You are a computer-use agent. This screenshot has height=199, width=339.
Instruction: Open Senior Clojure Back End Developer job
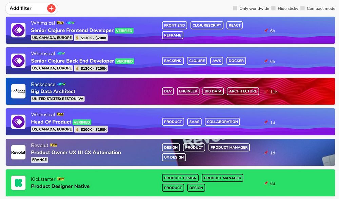pyautogui.click(x=73, y=61)
